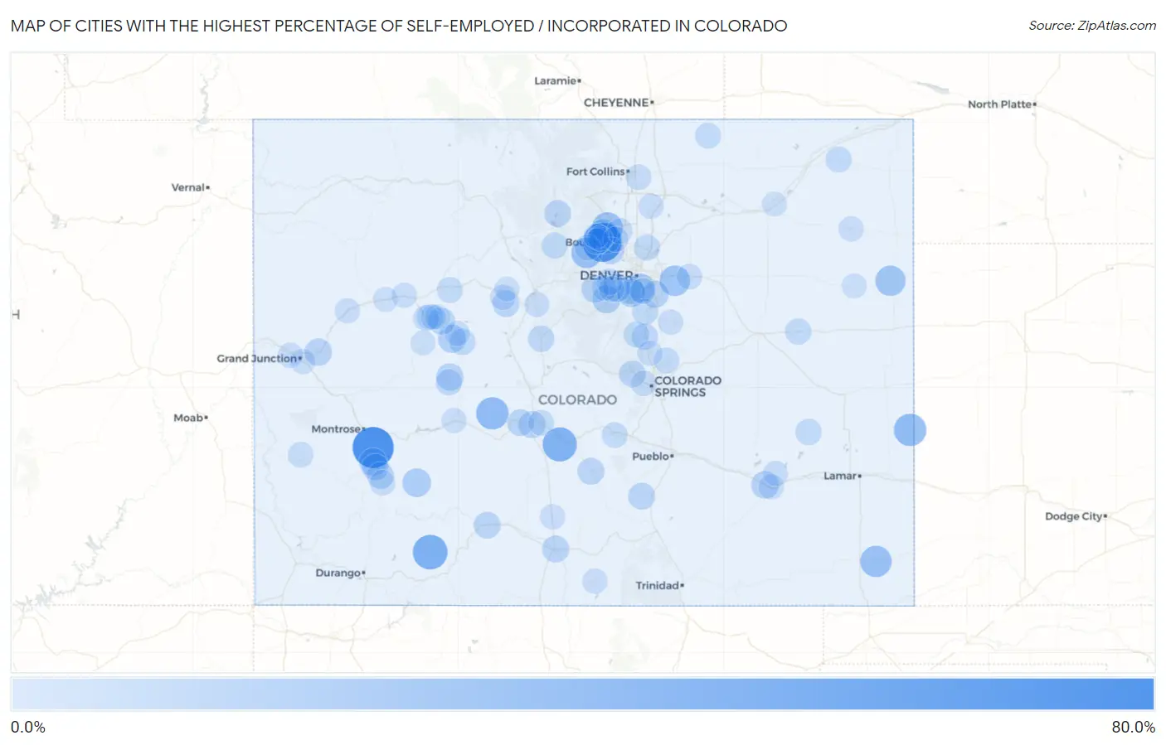Click the Fort Collins map label
The image size is (1166, 745).
pos(597,172)
